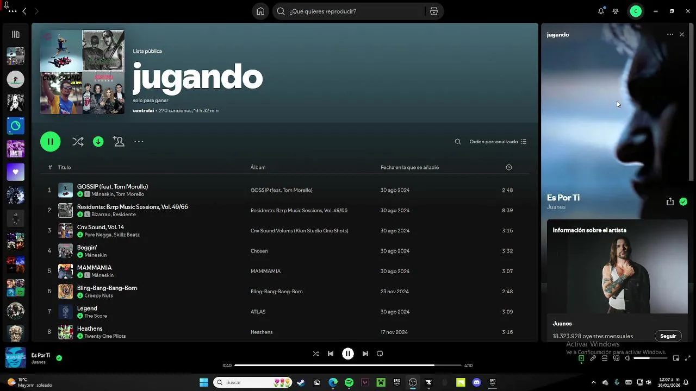Toggle Now Playing view icon

point(581,358)
